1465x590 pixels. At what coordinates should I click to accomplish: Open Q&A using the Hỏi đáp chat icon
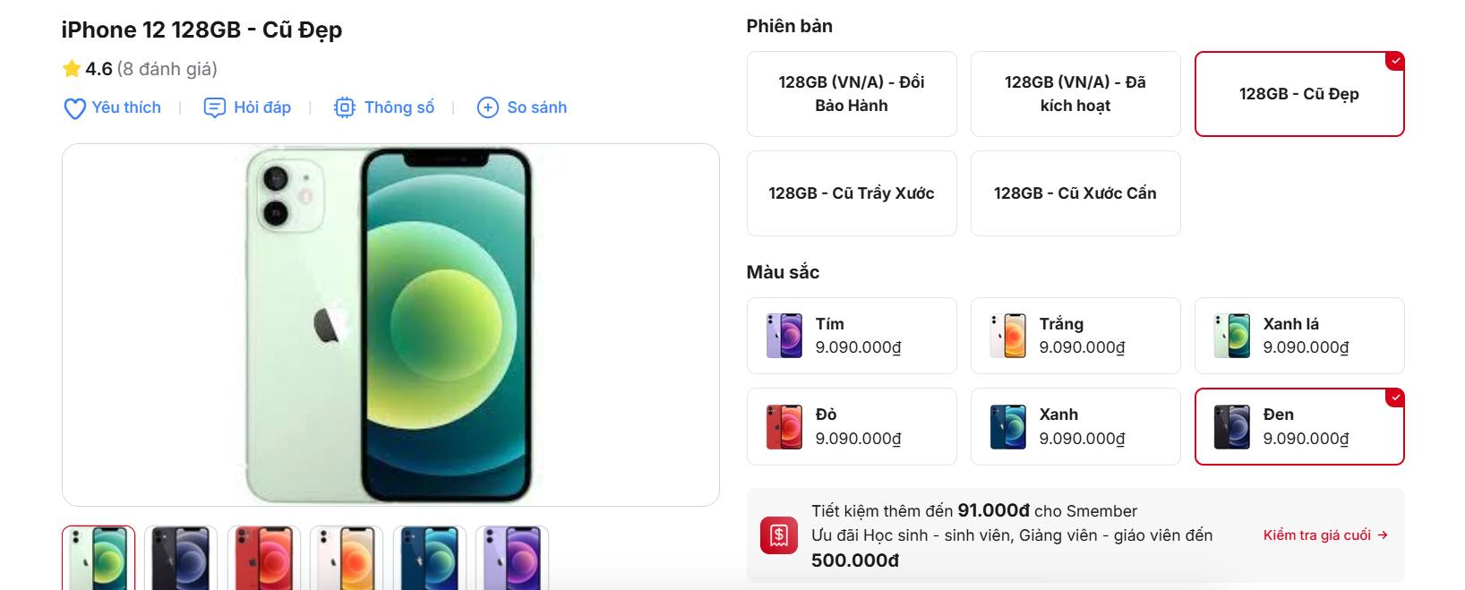215,107
